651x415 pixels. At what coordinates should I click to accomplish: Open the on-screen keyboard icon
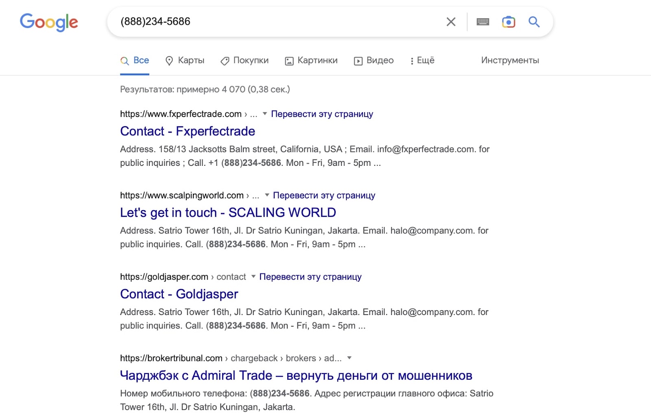(483, 22)
